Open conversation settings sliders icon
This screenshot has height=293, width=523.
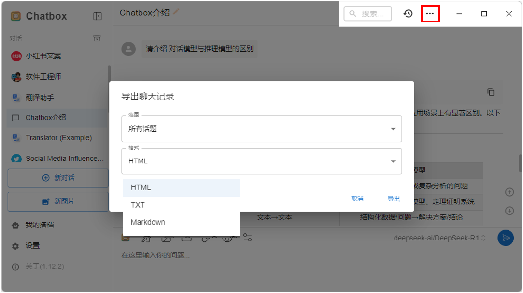pos(247,238)
